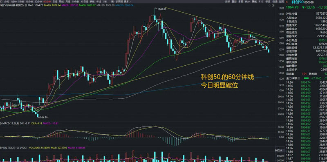Click the 昨日收盘 row label
Image resolution: width=327 pixels, height=162 pixels.
(292, 44)
